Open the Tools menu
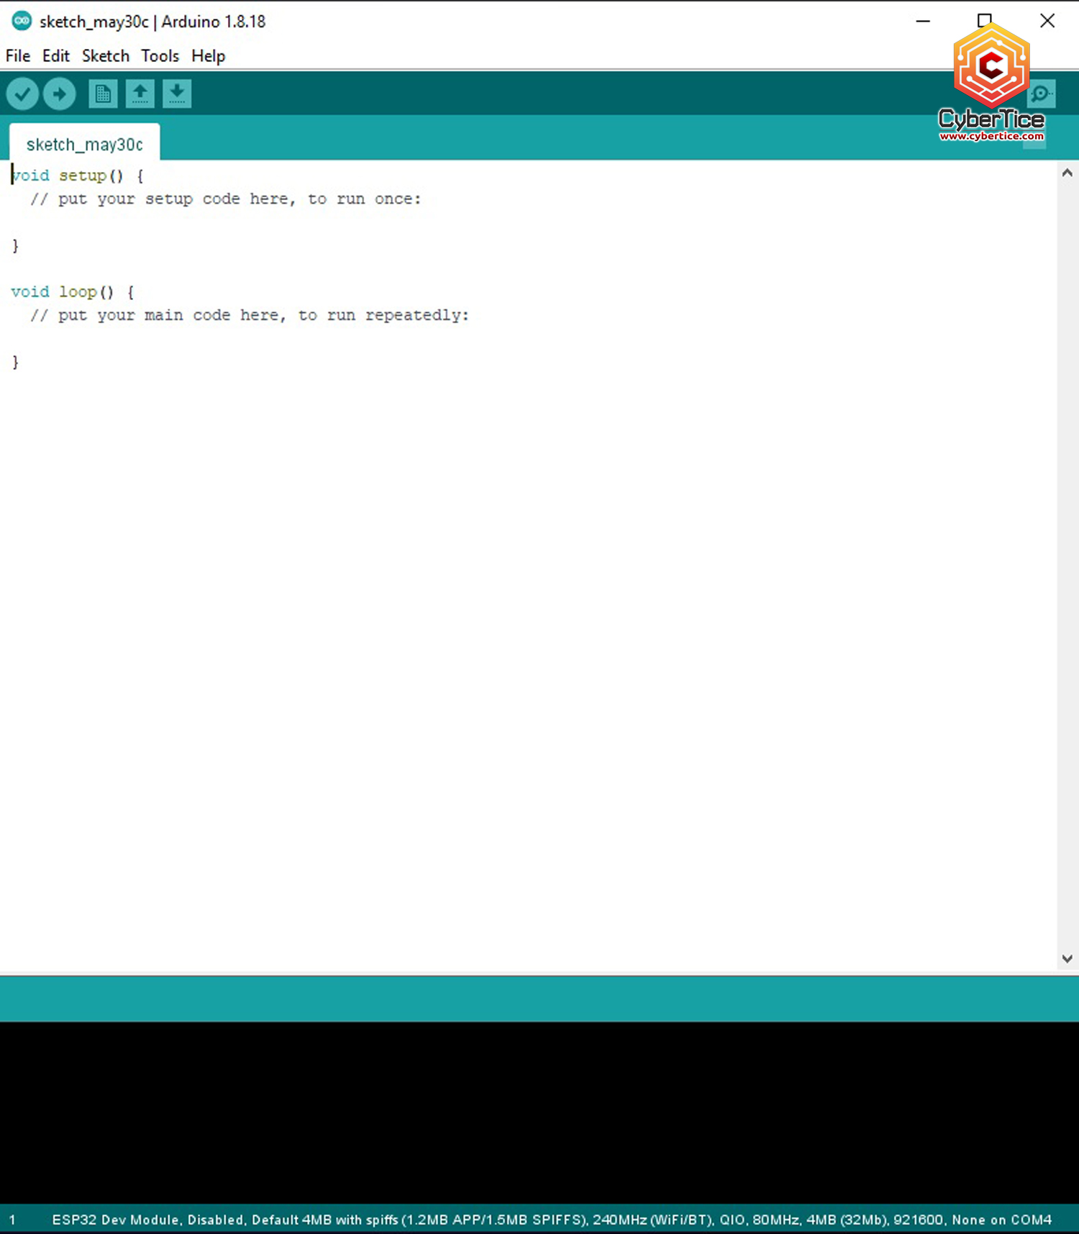 [x=160, y=56]
